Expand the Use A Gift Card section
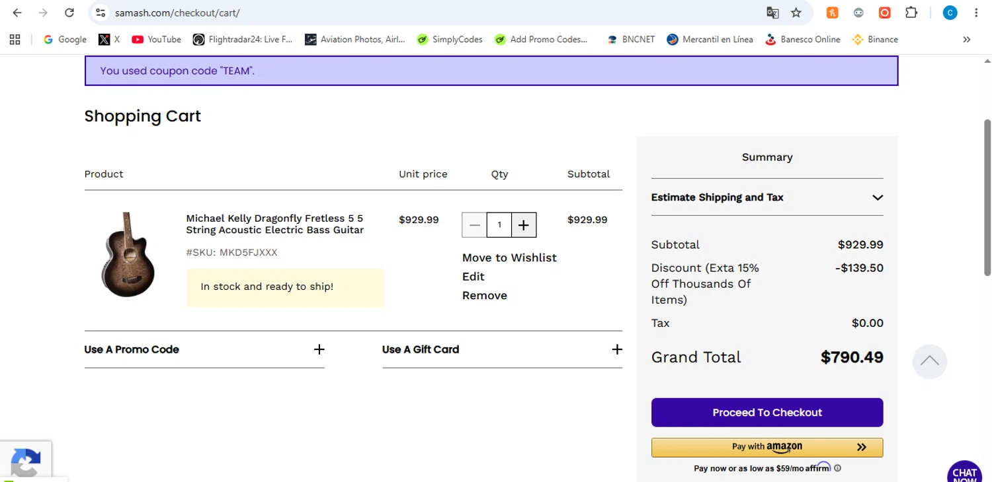This screenshot has width=992, height=482. [x=502, y=349]
